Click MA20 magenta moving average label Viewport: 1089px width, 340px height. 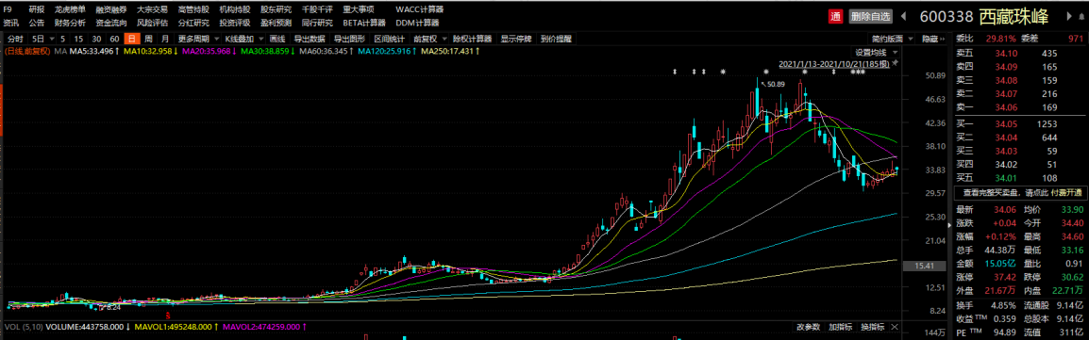(x=209, y=51)
